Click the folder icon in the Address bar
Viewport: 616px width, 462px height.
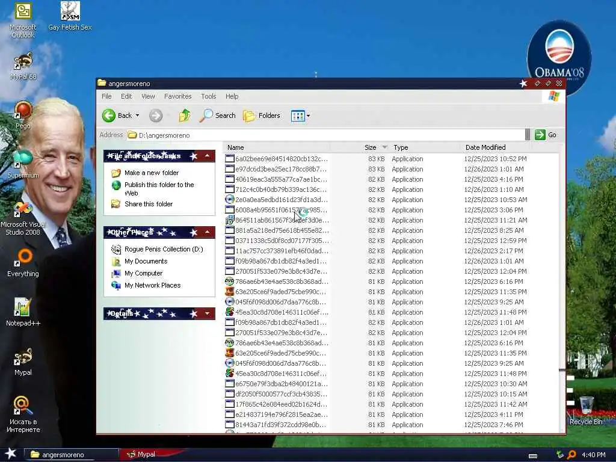tap(132, 135)
